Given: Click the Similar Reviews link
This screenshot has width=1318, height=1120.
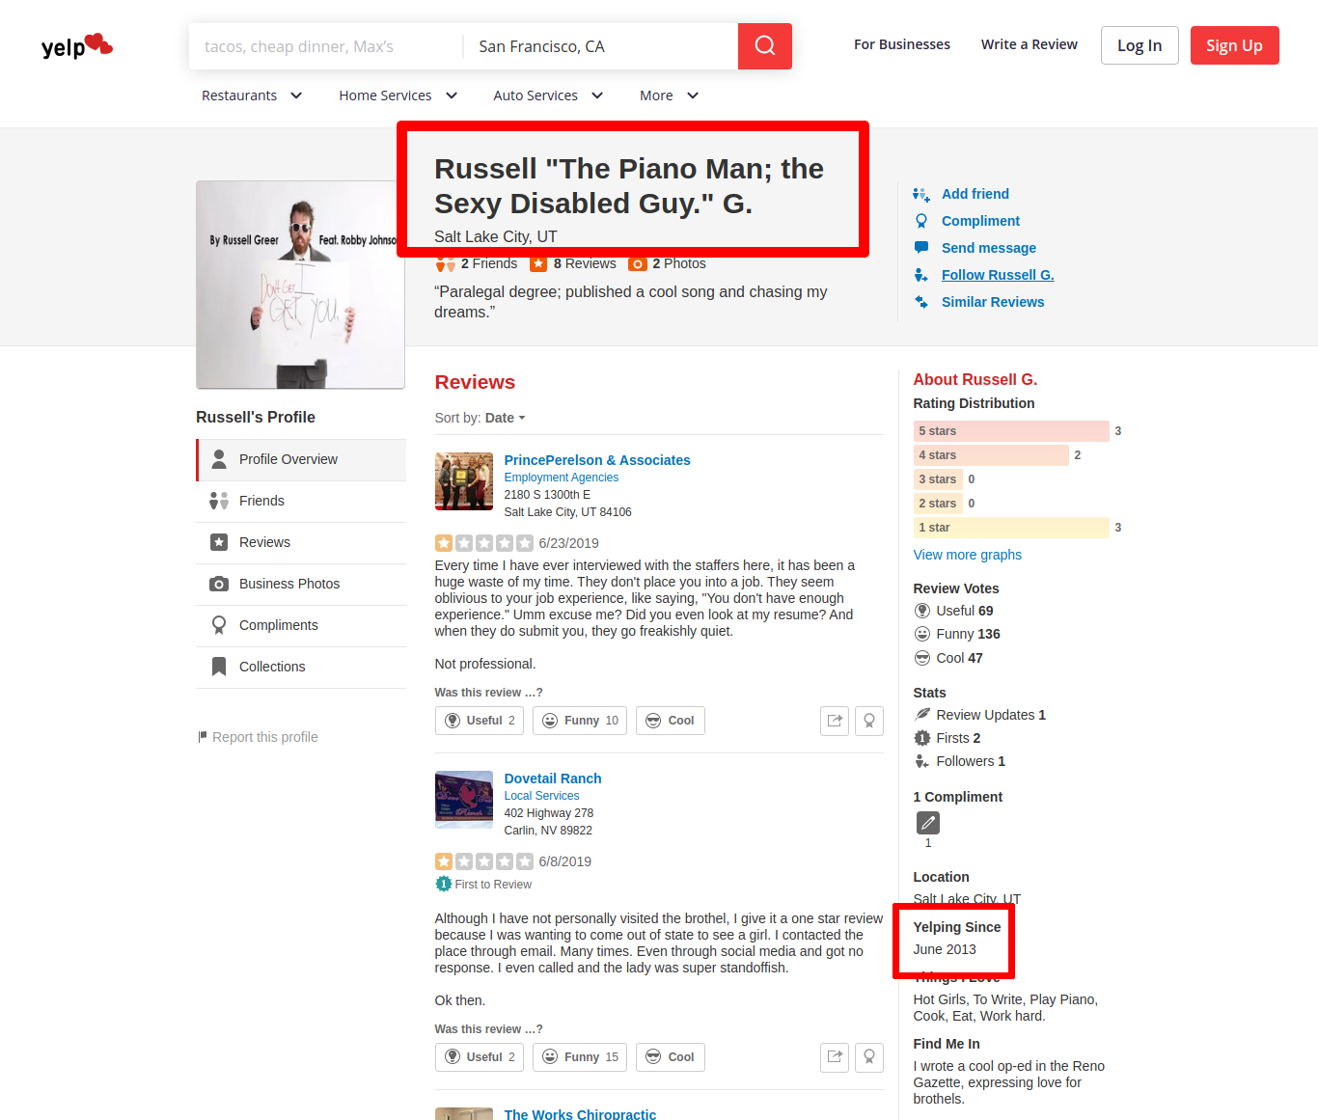Looking at the screenshot, I should 993,302.
